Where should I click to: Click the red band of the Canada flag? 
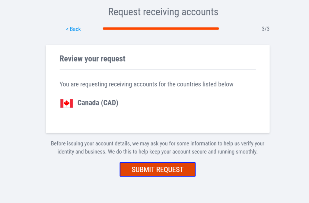pyautogui.click(x=62, y=103)
